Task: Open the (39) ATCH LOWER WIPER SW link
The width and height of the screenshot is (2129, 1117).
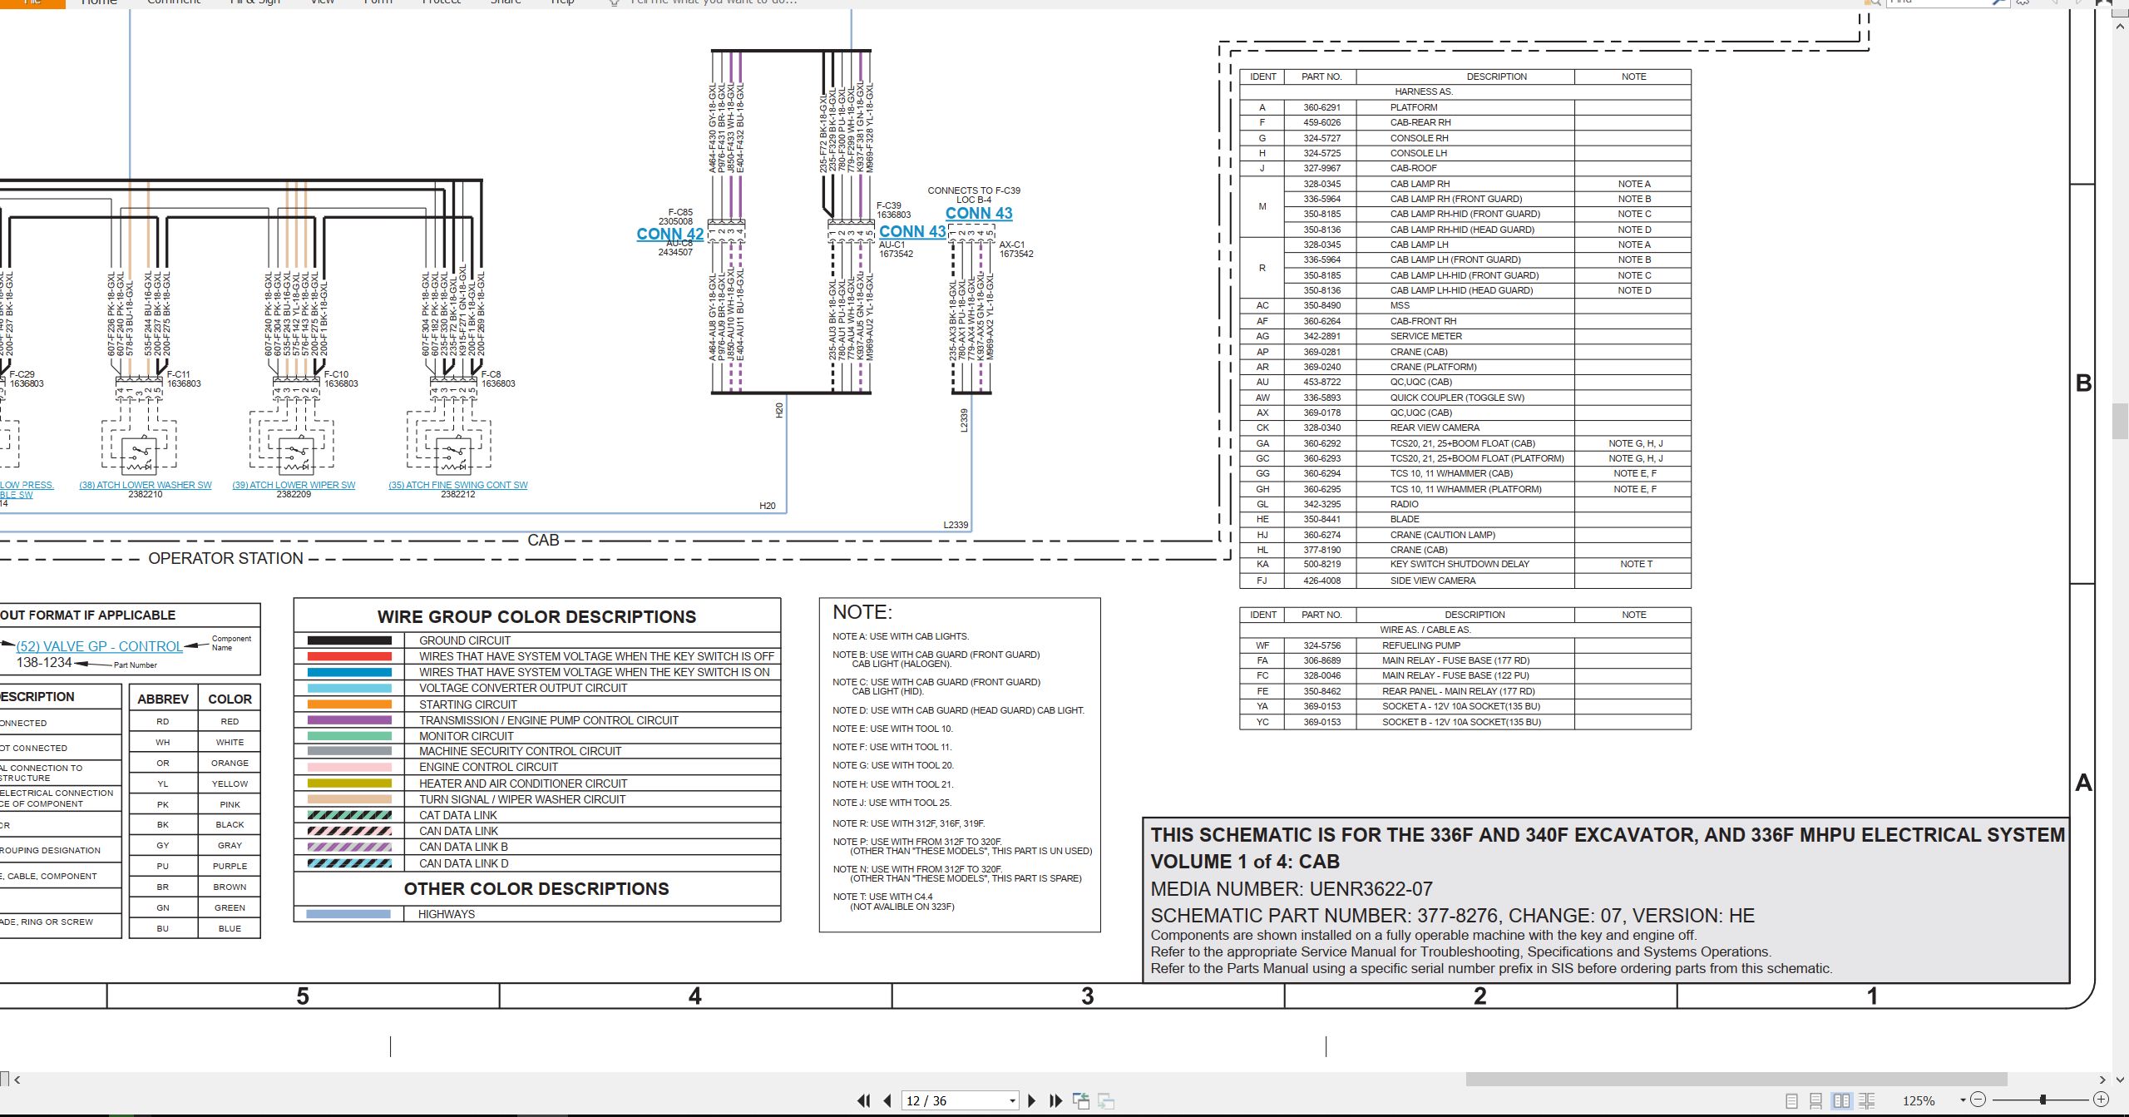Action: click(294, 485)
